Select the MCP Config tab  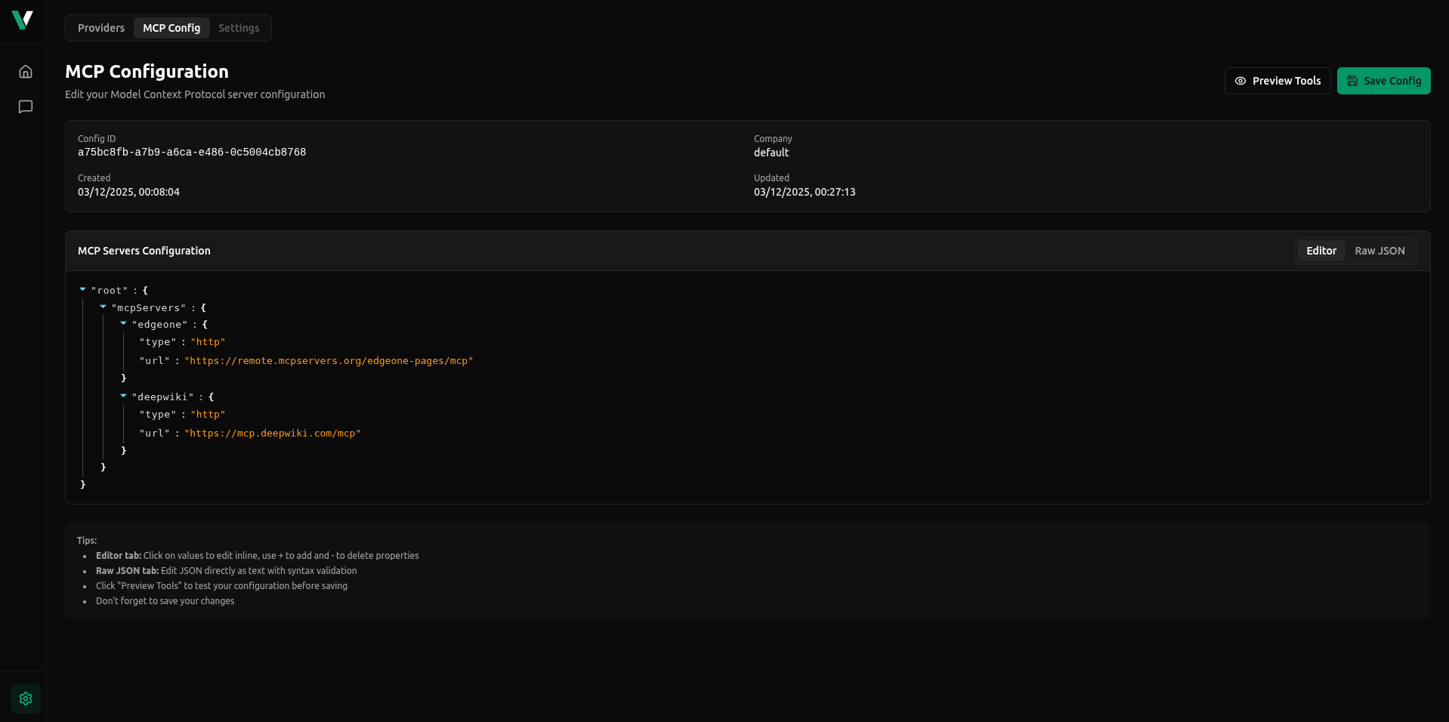tap(171, 27)
